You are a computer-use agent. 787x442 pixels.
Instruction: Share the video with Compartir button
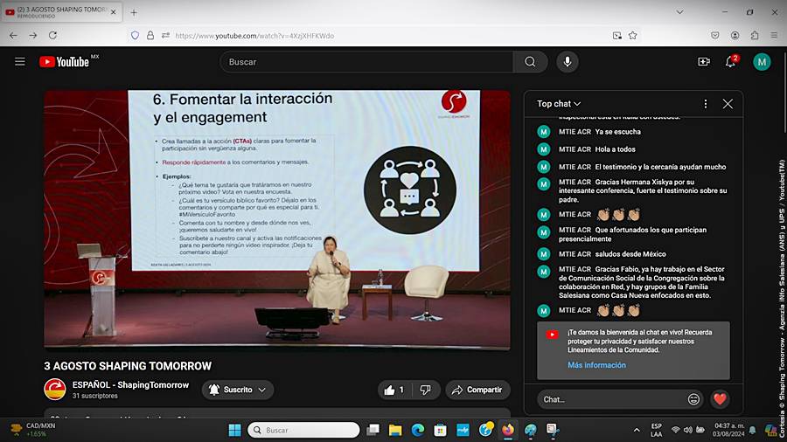(477, 390)
